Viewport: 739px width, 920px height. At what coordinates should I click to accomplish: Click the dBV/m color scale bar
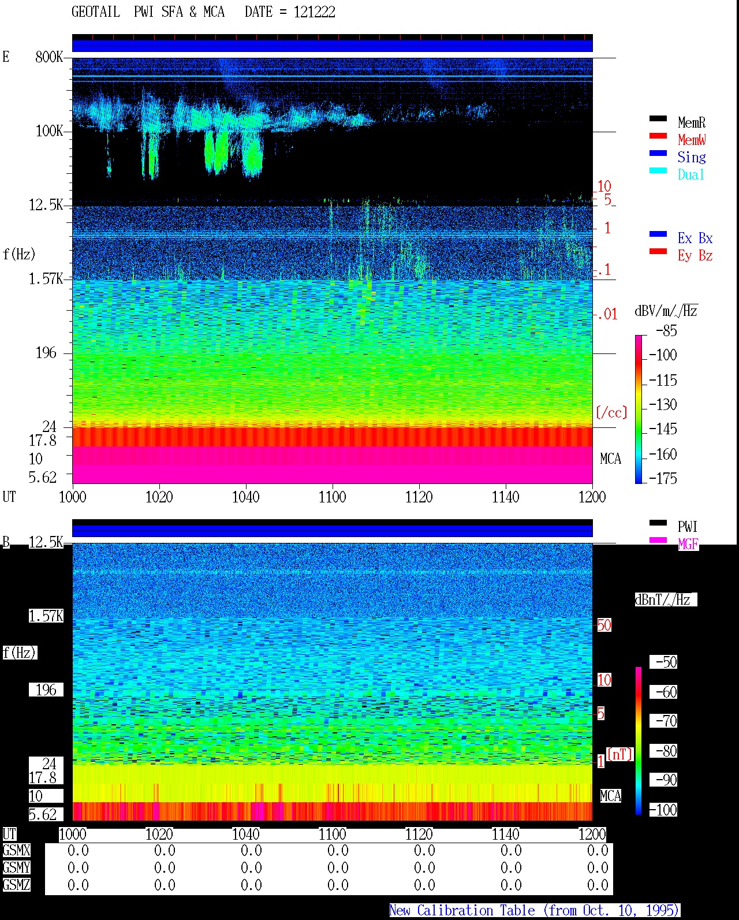click(x=639, y=409)
